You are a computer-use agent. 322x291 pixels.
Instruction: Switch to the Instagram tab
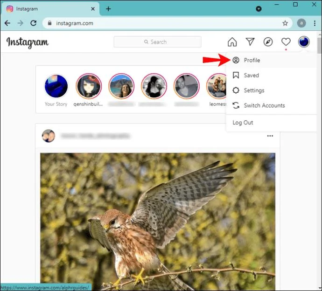point(50,9)
